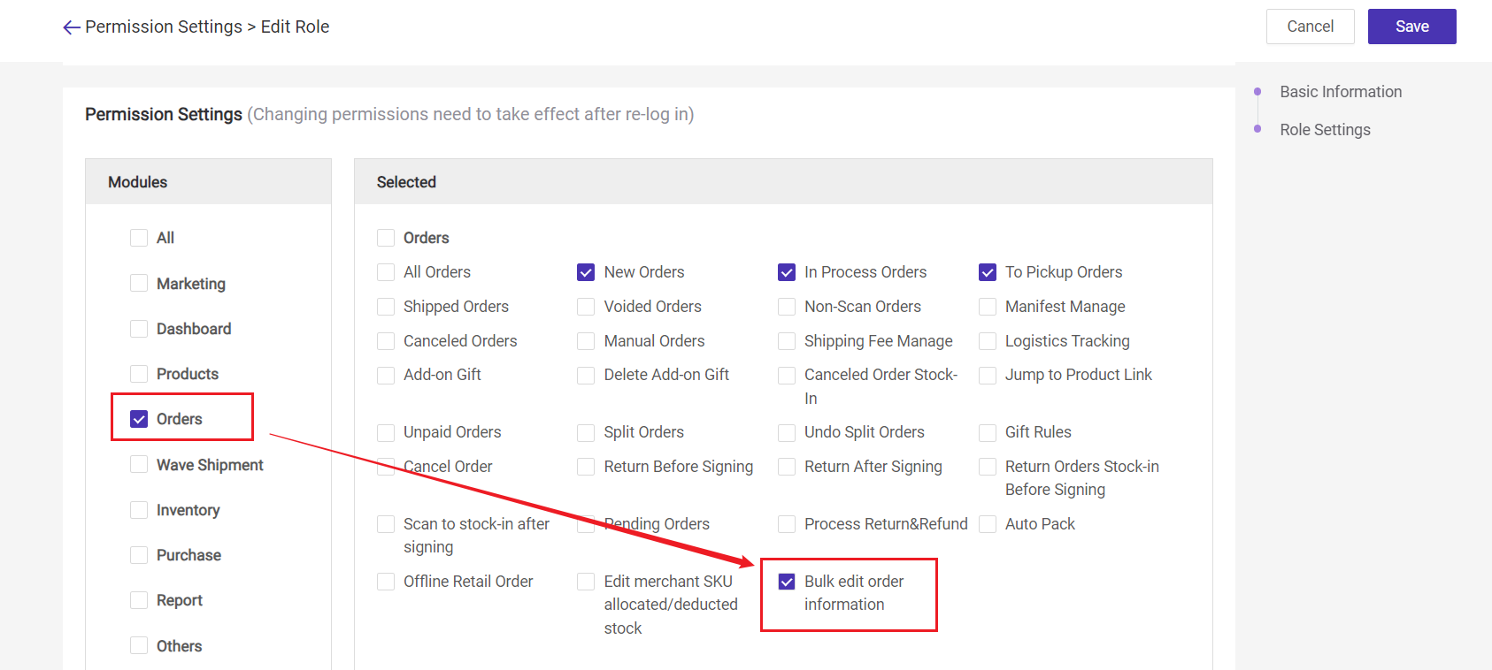Tick the Shipped Orders checkbox

pos(386,307)
